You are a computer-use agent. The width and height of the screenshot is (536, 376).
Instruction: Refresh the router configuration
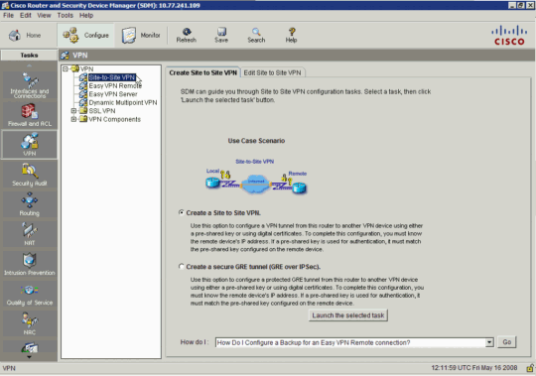click(187, 35)
